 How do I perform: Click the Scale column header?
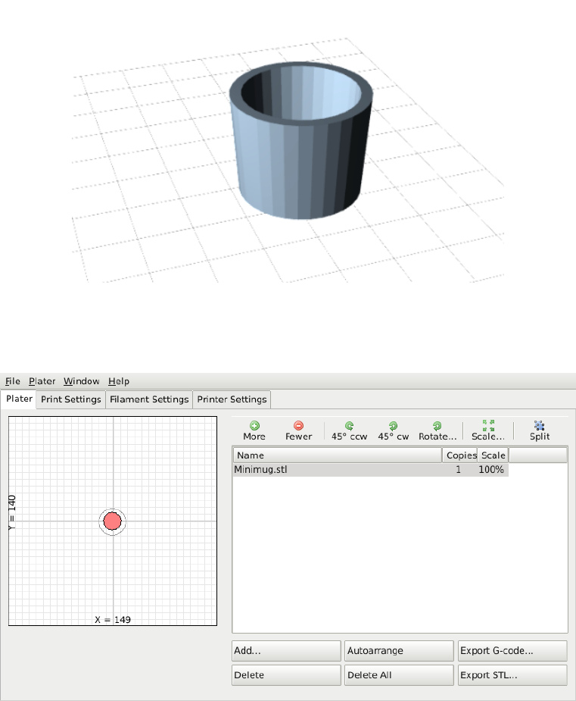coord(493,455)
